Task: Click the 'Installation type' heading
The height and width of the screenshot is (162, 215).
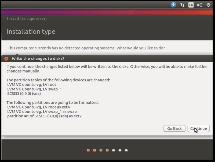Action: 31,32
